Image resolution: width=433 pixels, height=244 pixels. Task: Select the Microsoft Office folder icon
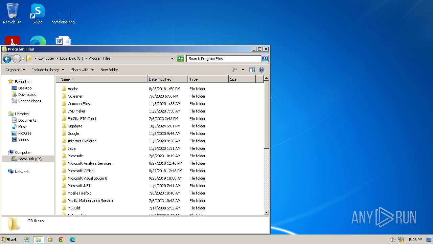coord(64,171)
